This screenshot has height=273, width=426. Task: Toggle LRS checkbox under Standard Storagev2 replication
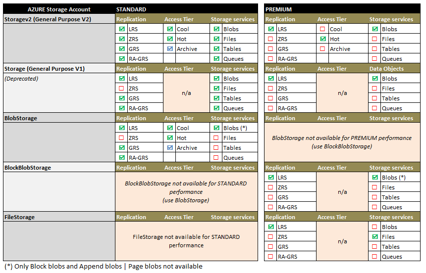pos(122,29)
